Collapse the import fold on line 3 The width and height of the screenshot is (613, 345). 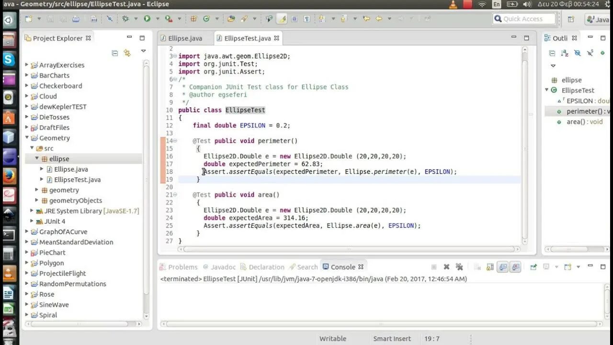174,56
